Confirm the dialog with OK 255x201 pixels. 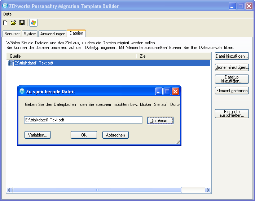click(84, 135)
